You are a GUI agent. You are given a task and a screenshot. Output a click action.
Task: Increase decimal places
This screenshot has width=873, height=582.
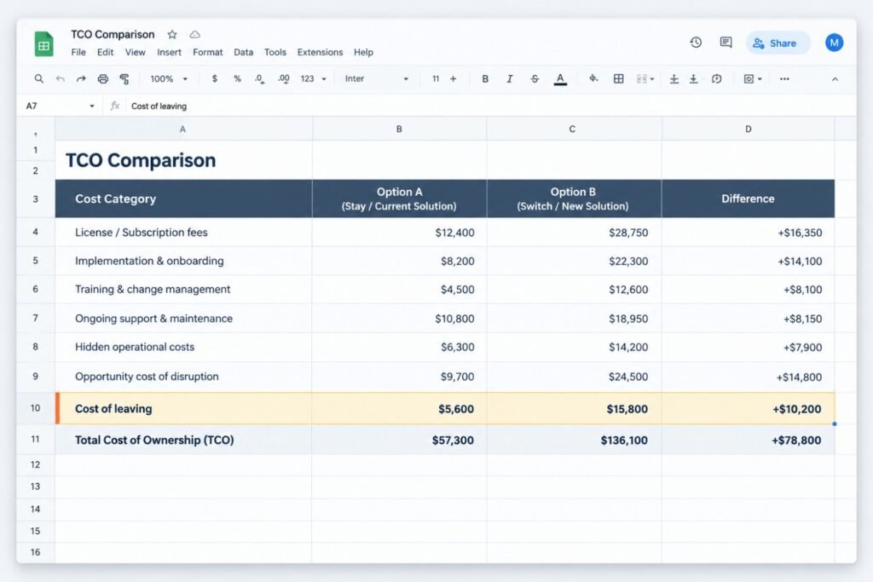(283, 79)
